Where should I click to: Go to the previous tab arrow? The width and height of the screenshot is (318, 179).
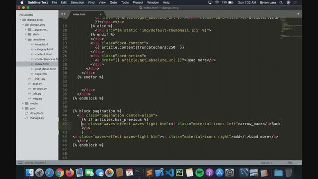[62, 14]
